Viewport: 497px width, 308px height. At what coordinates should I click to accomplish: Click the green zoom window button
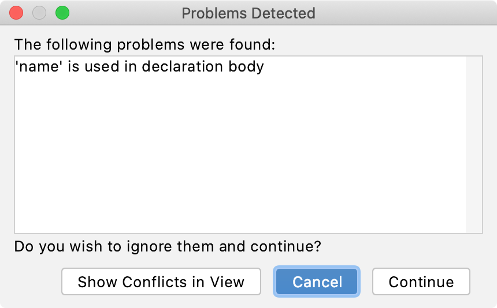[x=62, y=13]
